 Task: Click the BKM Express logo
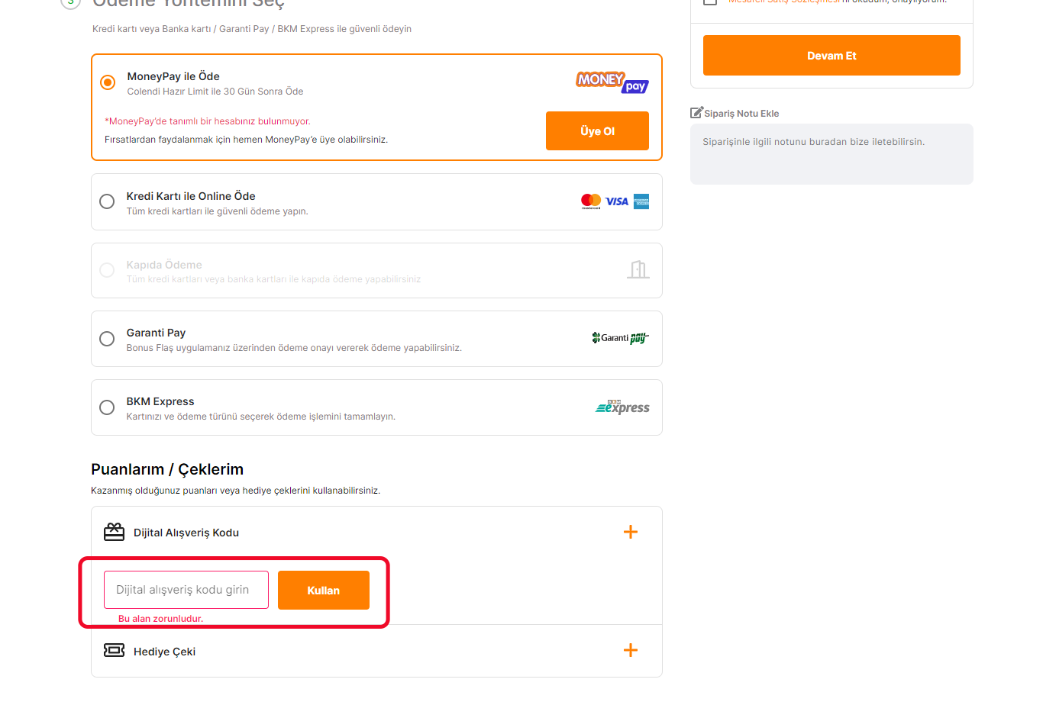pos(622,407)
